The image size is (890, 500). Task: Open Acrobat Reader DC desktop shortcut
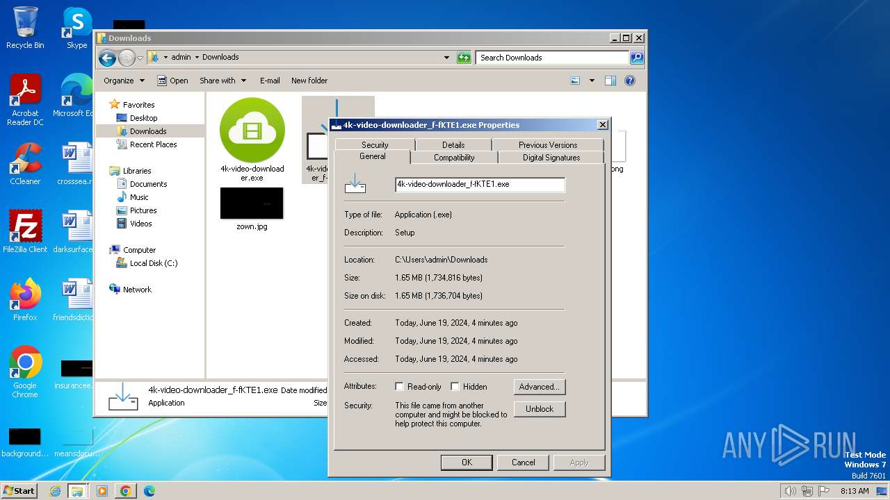click(x=25, y=100)
